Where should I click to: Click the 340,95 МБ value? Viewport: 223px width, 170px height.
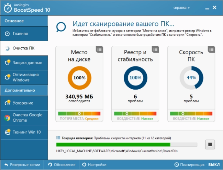tap(79, 97)
